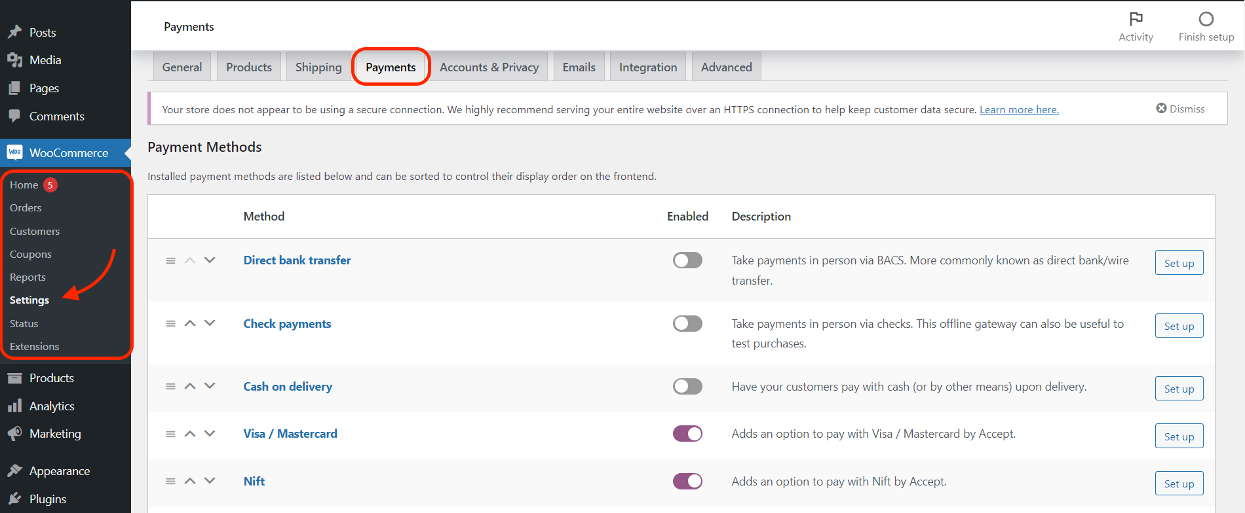
Task: Click the Pages icon in sidebar
Action: [14, 88]
